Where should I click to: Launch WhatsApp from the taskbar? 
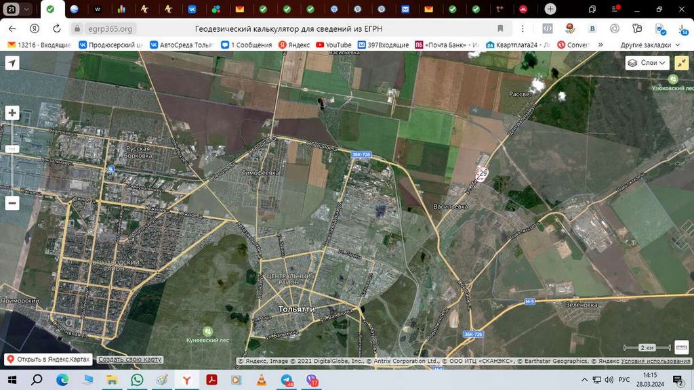[137, 380]
